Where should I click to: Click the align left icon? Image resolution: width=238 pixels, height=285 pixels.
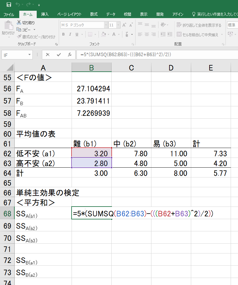pyautogui.click(x=140, y=34)
